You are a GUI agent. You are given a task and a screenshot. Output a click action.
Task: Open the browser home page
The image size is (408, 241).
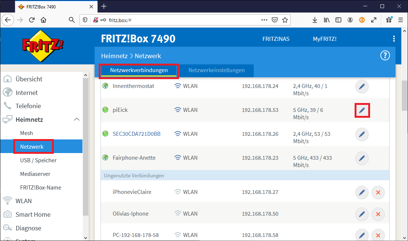click(43, 20)
